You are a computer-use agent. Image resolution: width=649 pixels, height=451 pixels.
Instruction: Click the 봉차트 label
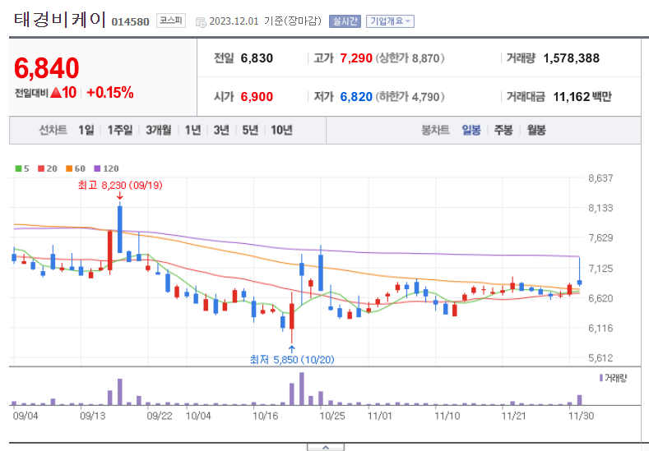[435, 131]
